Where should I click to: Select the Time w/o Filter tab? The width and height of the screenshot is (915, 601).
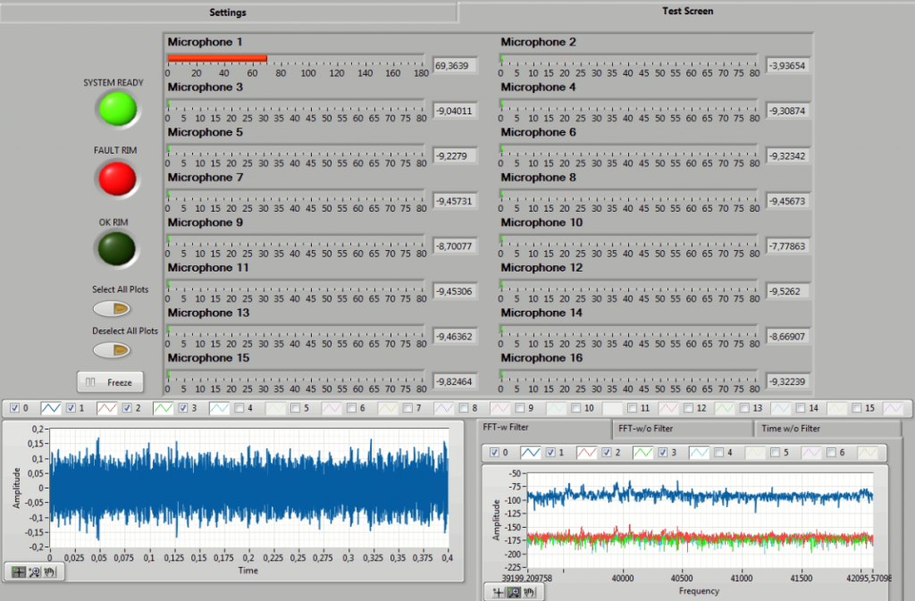827,429
